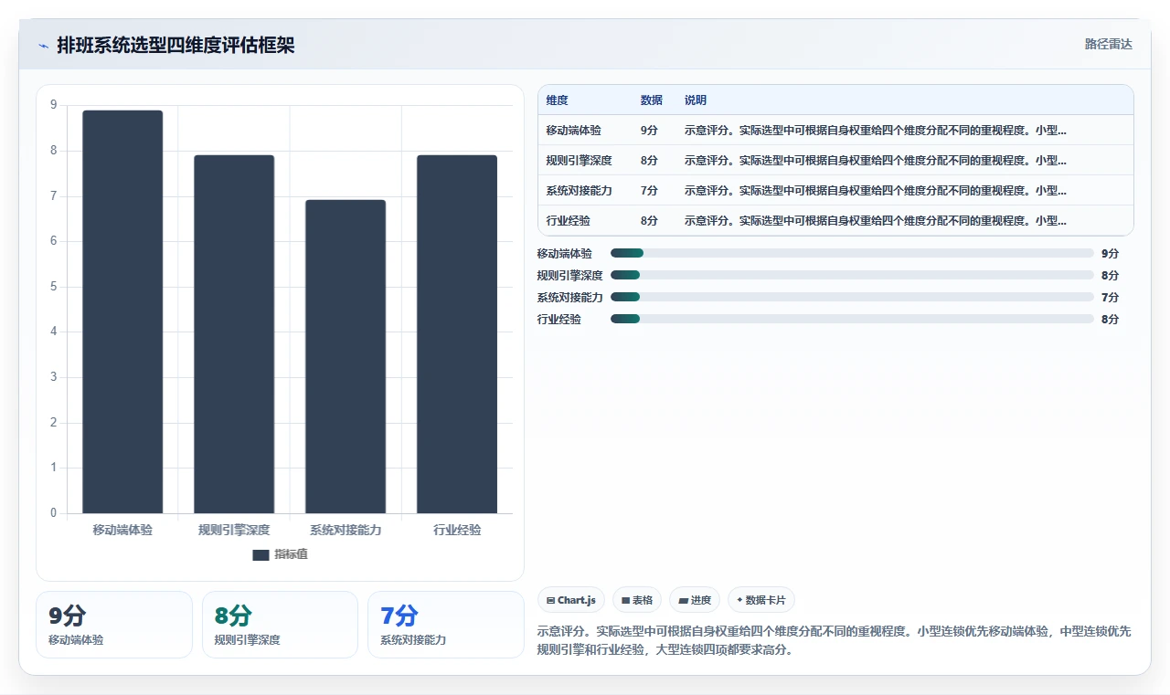Click the 移动端体验 bar in chart
This screenshot has width=1170, height=695.
[x=122, y=311]
